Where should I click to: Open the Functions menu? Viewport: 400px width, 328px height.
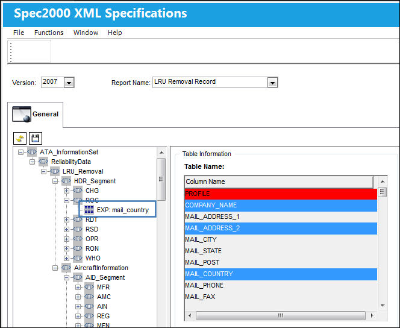tap(49, 33)
